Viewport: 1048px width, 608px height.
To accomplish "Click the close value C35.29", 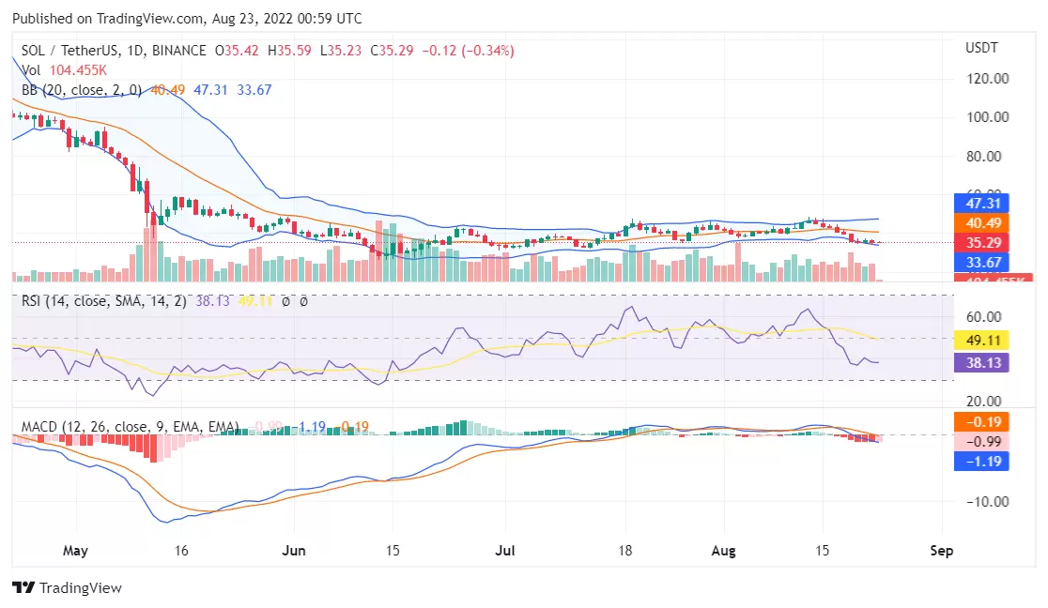I will (x=392, y=51).
